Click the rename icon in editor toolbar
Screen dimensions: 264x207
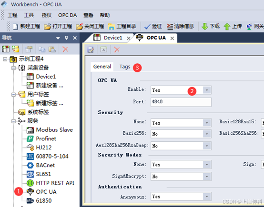pos(103,50)
